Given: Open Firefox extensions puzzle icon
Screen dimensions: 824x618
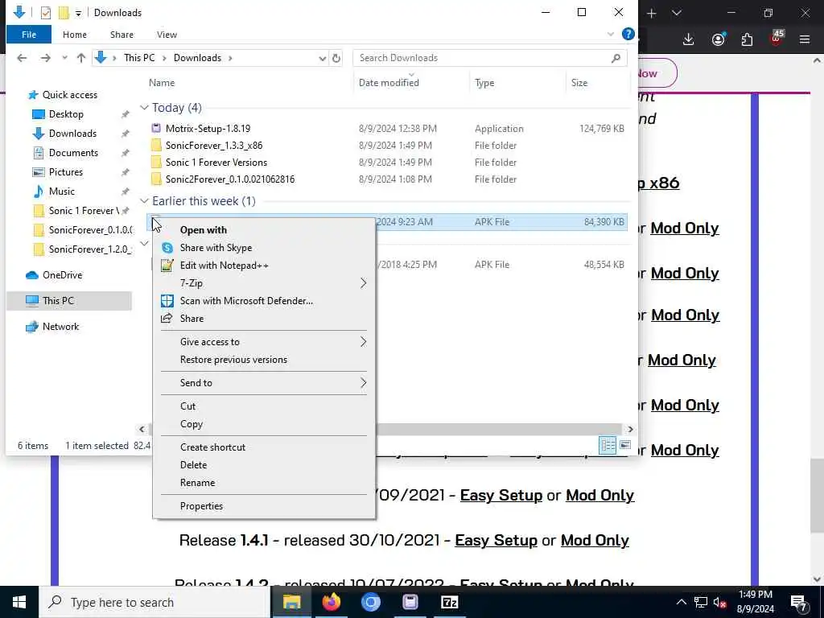Looking at the screenshot, I should point(747,39).
